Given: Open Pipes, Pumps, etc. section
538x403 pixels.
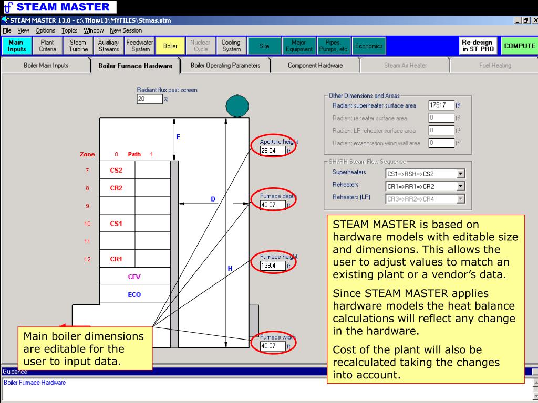Looking at the screenshot, I should (x=334, y=46).
